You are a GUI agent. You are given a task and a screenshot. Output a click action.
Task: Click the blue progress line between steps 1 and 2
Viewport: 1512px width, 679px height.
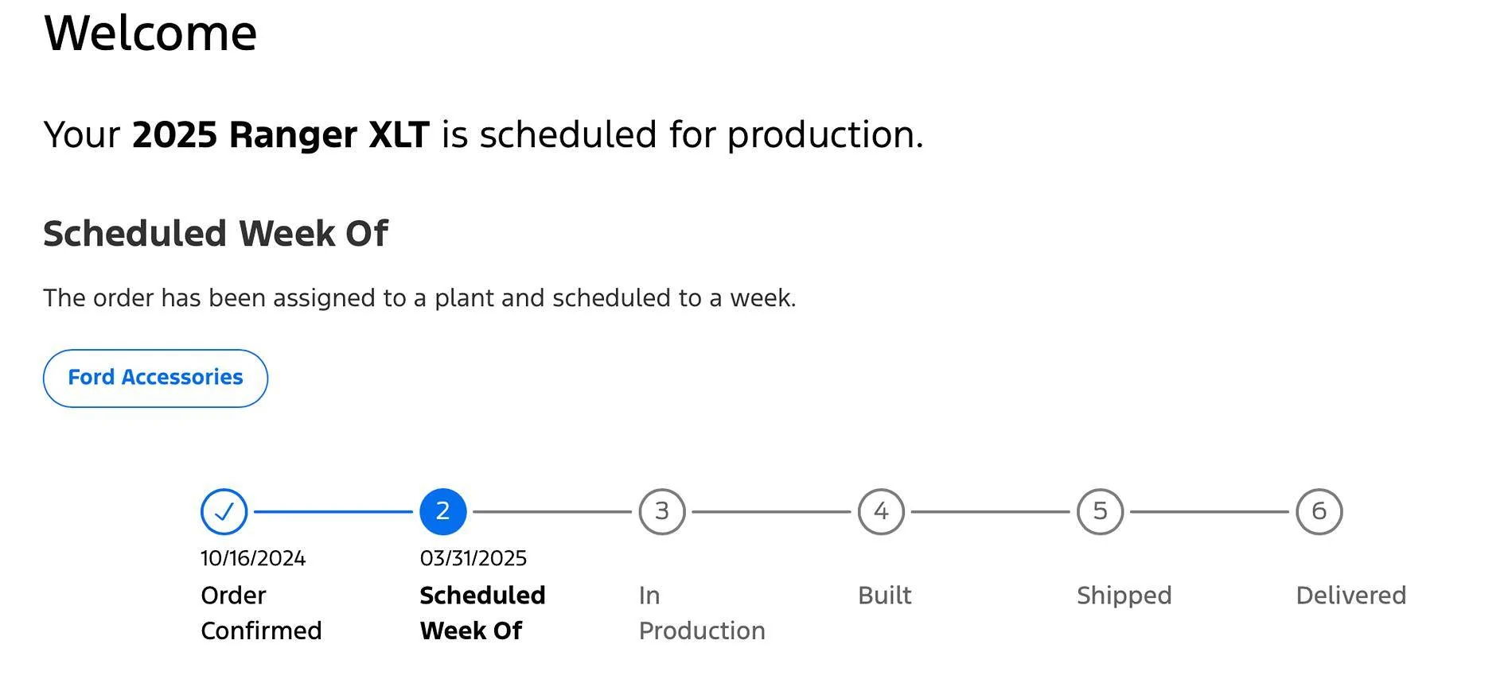[x=333, y=512]
